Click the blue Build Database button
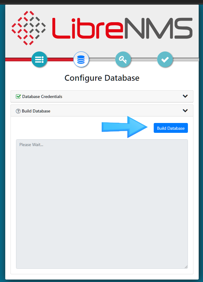Image resolution: width=203 pixels, height=282 pixels. (x=171, y=128)
